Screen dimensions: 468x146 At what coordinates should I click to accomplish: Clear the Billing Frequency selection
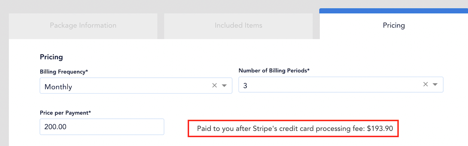pos(214,85)
